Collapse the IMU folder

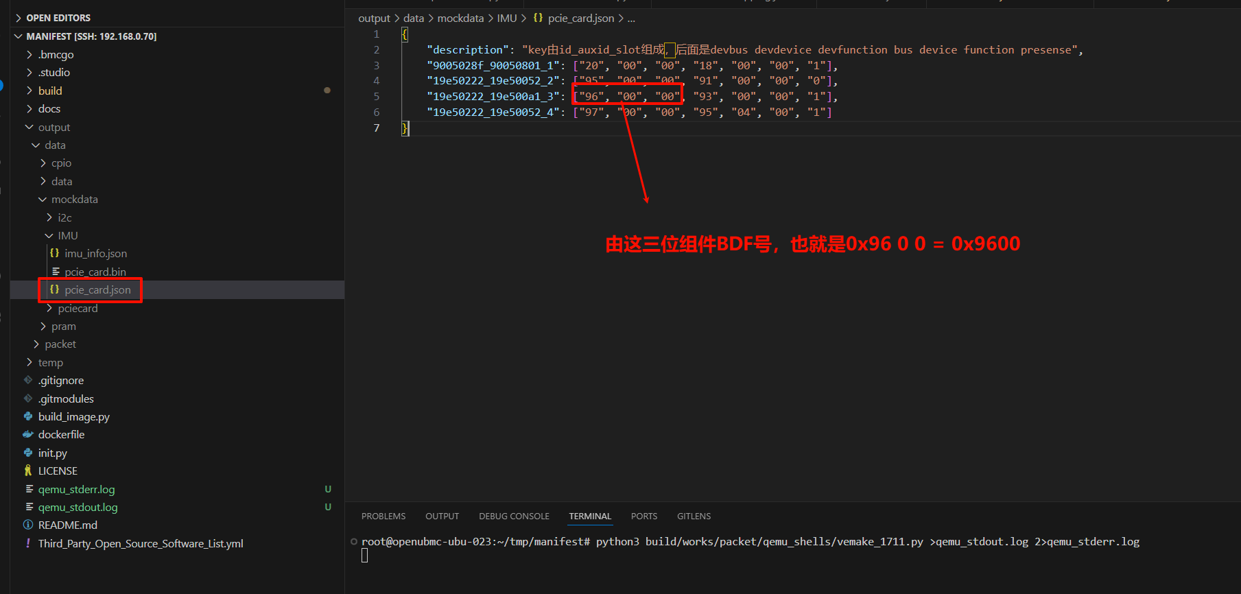67,236
